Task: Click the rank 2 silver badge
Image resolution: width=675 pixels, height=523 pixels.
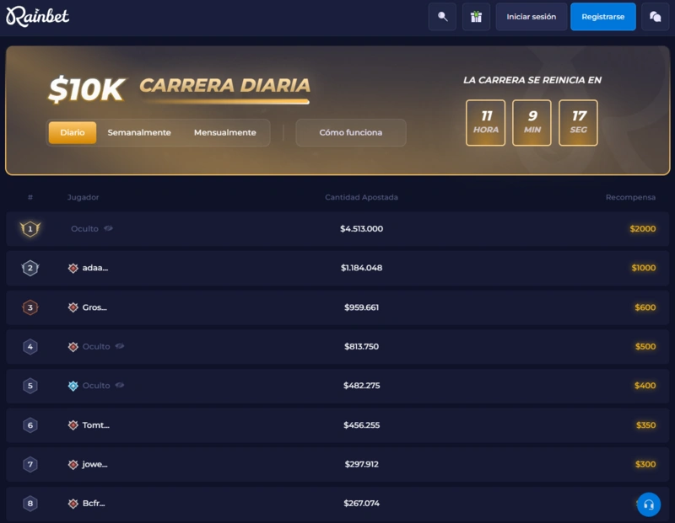Action: [30, 269]
